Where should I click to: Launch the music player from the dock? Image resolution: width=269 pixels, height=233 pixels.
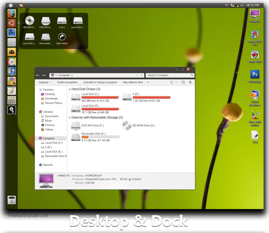point(12,71)
